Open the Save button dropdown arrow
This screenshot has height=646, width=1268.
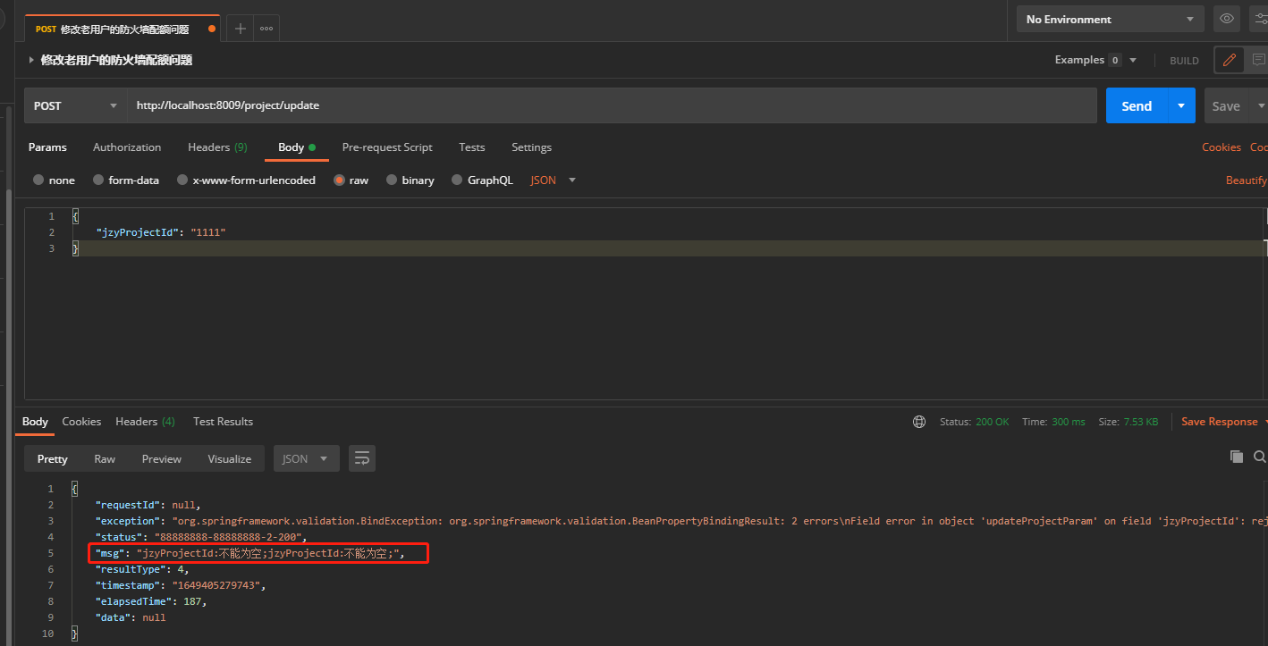(1259, 105)
